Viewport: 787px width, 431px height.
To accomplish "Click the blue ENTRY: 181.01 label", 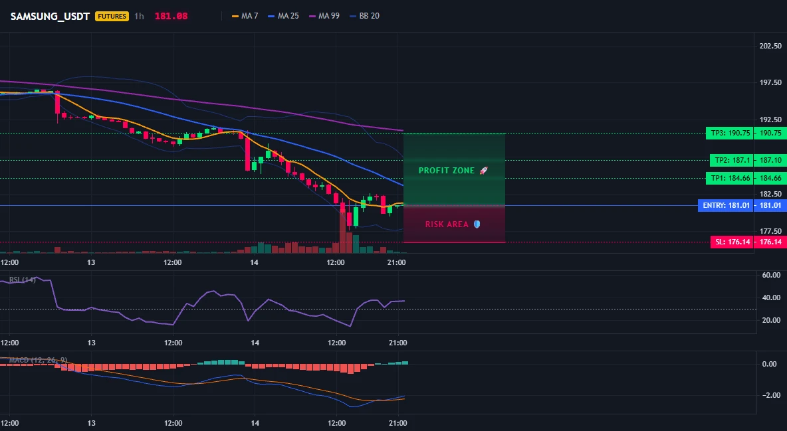I will coord(726,205).
